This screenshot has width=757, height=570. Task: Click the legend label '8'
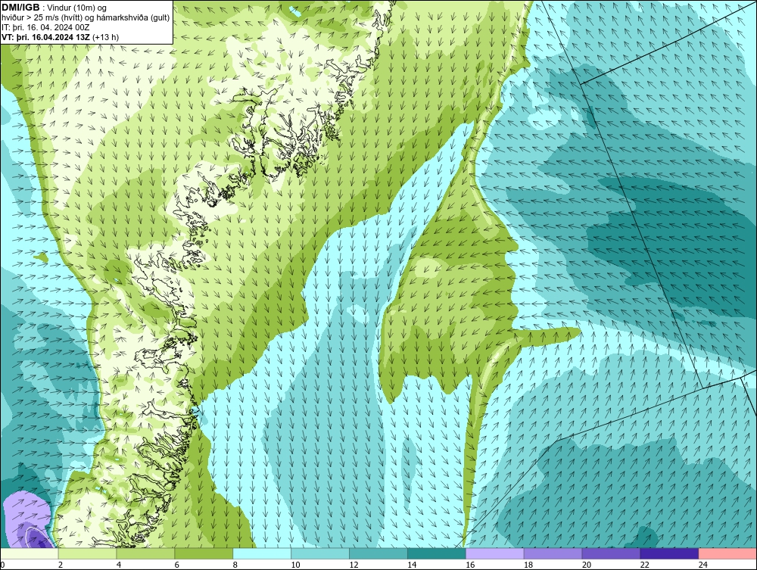[235, 565]
